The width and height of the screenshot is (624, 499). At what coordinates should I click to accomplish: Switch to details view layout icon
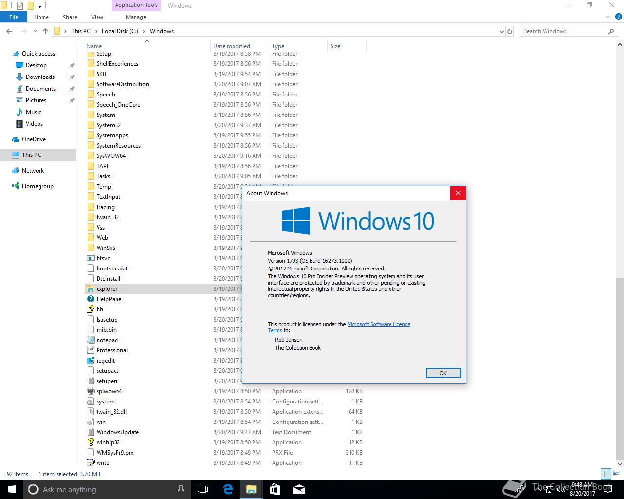[606, 474]
